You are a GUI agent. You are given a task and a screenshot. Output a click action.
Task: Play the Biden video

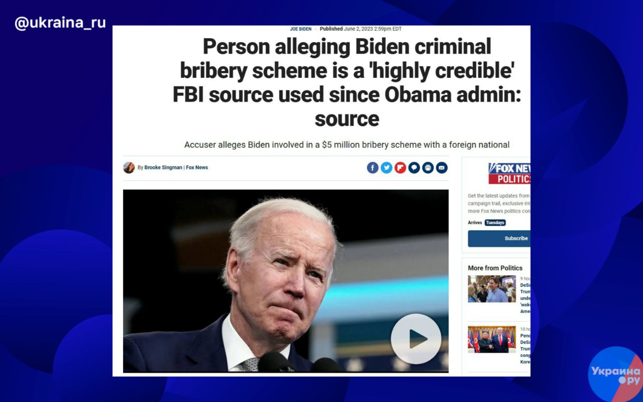click(x=416, y=339)
